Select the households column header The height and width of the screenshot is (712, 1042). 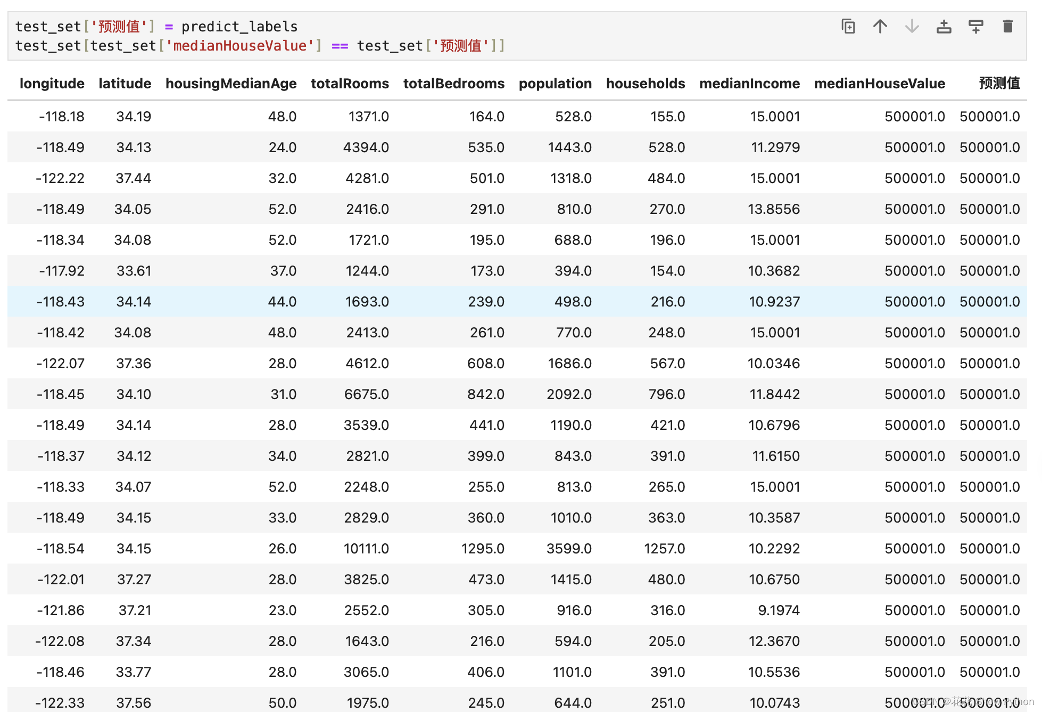click(x=646, y=84)
